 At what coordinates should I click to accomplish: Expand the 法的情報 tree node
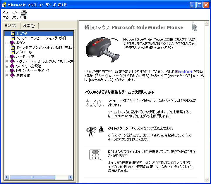coord(7,76)
